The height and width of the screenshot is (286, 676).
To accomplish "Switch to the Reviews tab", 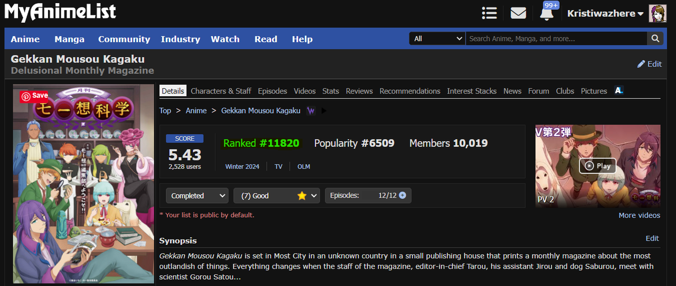I will [x=359, y=91].
